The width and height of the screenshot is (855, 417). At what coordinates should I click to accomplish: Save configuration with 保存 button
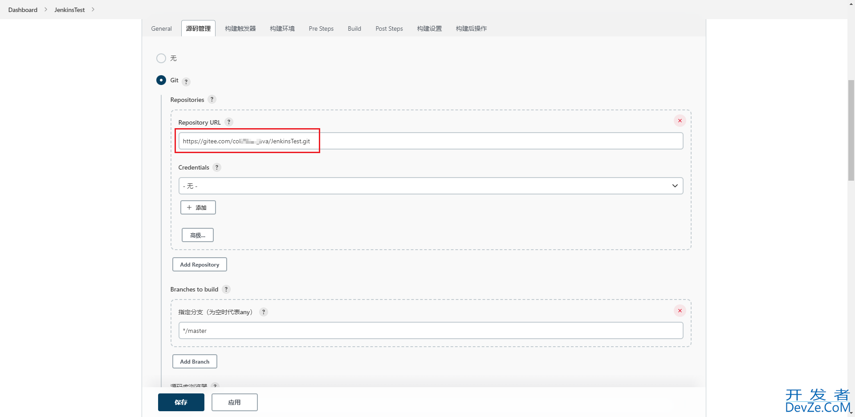point(181,402)
